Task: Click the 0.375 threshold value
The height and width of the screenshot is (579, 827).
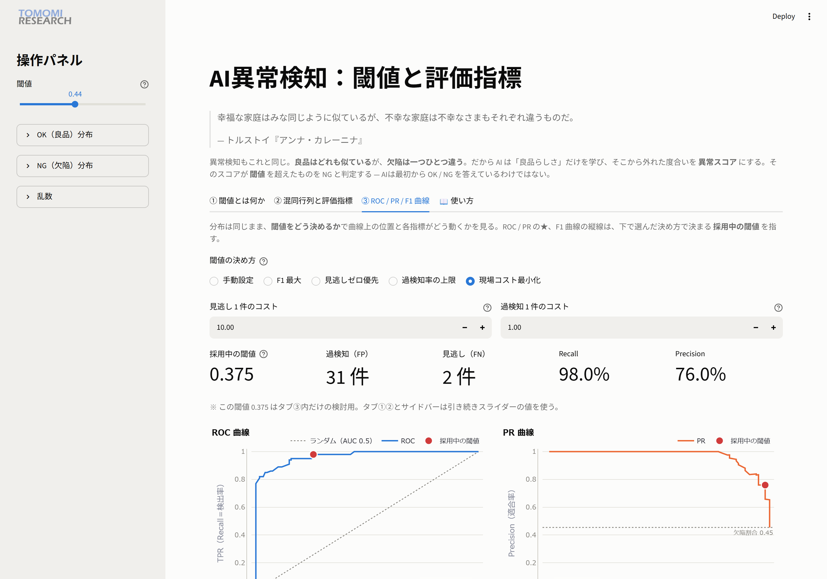Action: coord(232,375)
